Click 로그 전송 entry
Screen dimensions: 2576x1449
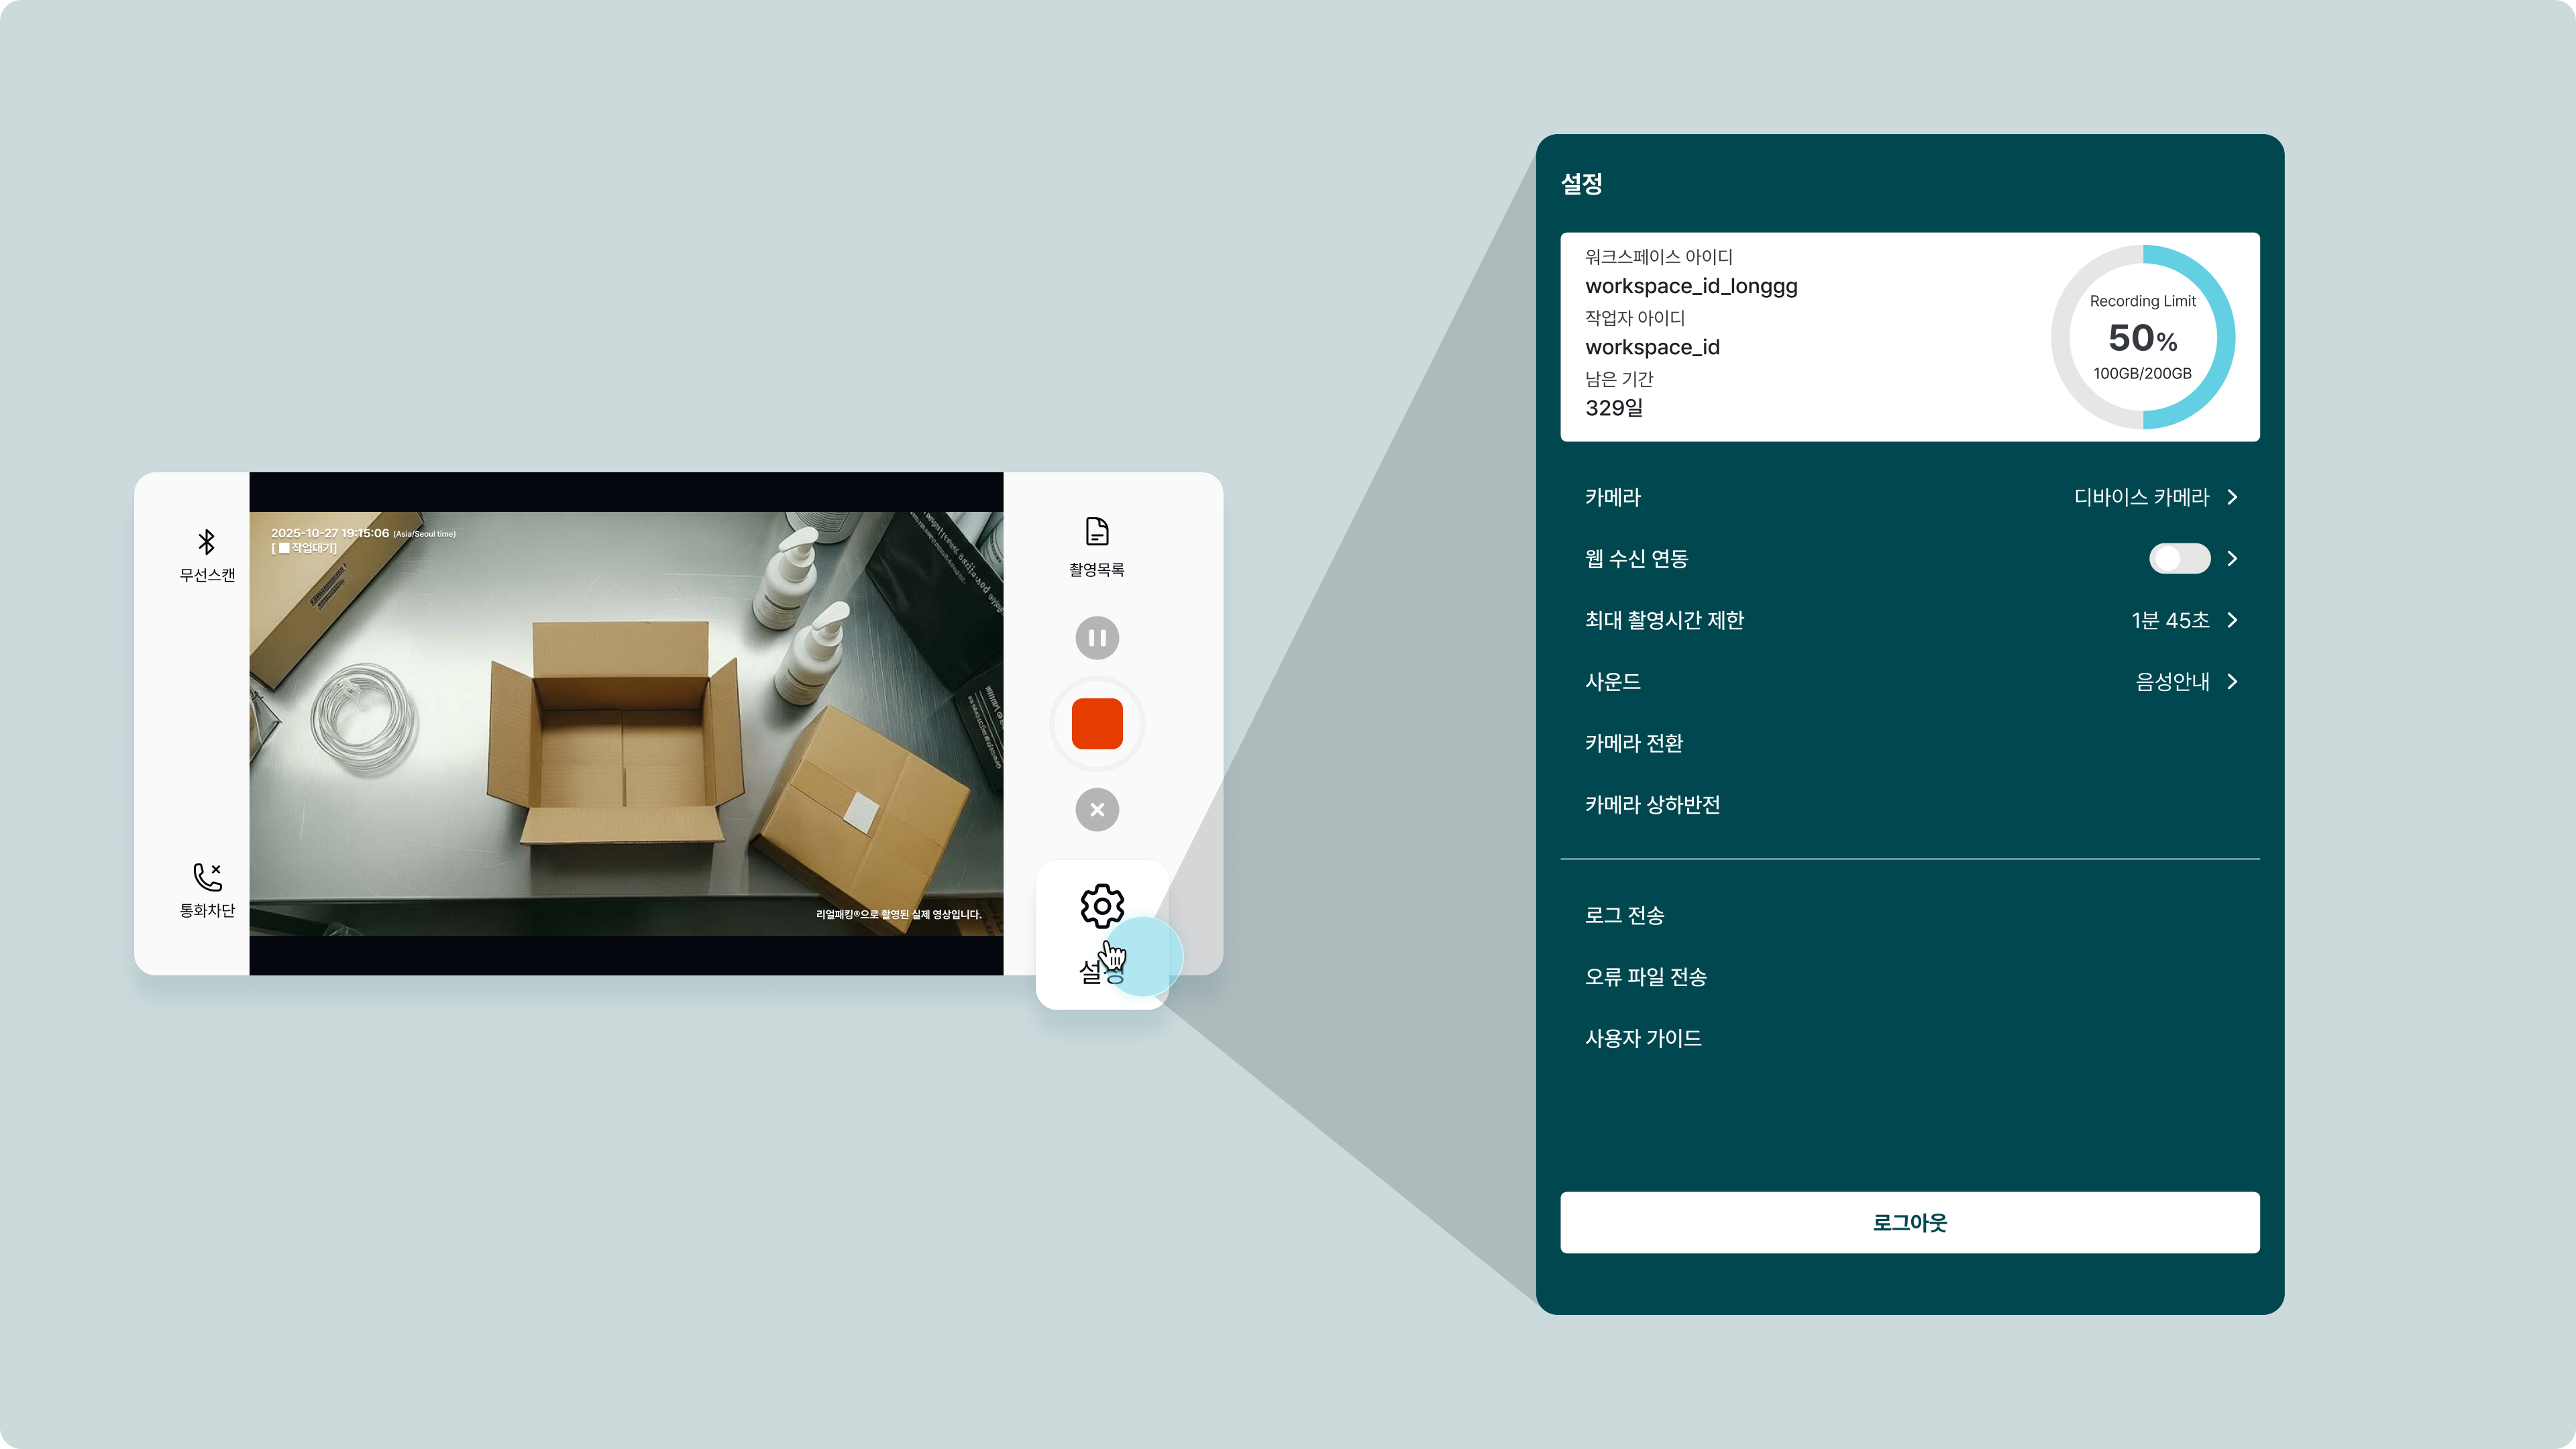[x=1624, y=915]
